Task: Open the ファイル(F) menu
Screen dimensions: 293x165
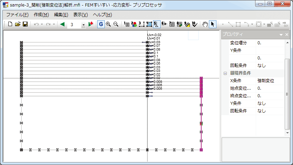Action: point(17,15)
